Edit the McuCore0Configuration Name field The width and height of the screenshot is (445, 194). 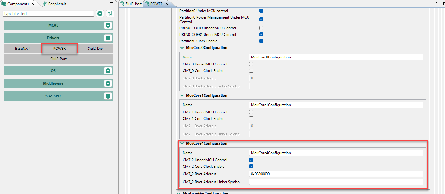[336, 57]
